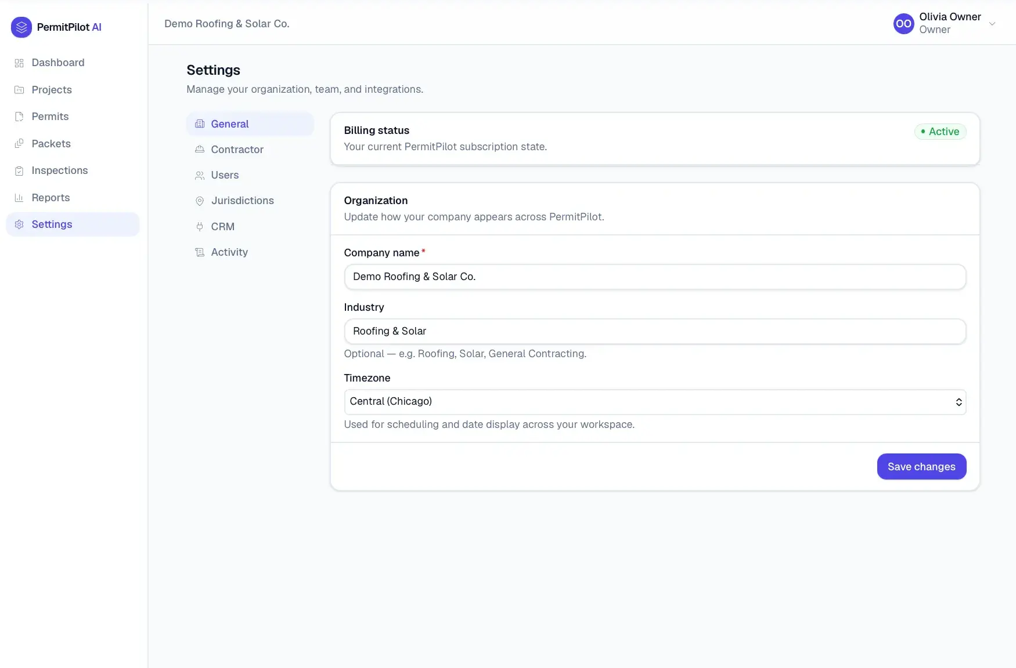
Task: Navigate to Packets
Action: (x=73, y=144)
